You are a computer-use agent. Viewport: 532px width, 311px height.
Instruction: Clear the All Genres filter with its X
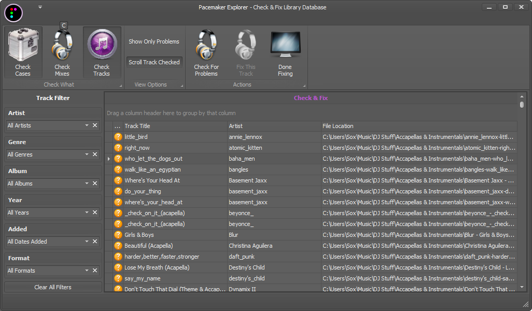click(x=95, y=154)
